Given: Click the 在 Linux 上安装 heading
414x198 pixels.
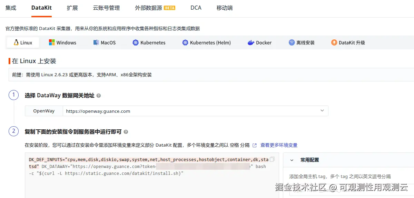Looking at the screenshot, I should [x=34, y=61].
